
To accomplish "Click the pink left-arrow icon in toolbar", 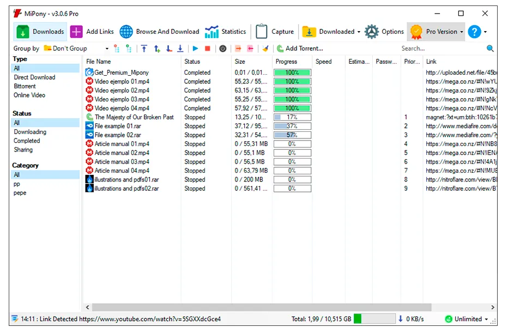I will 250,49.
